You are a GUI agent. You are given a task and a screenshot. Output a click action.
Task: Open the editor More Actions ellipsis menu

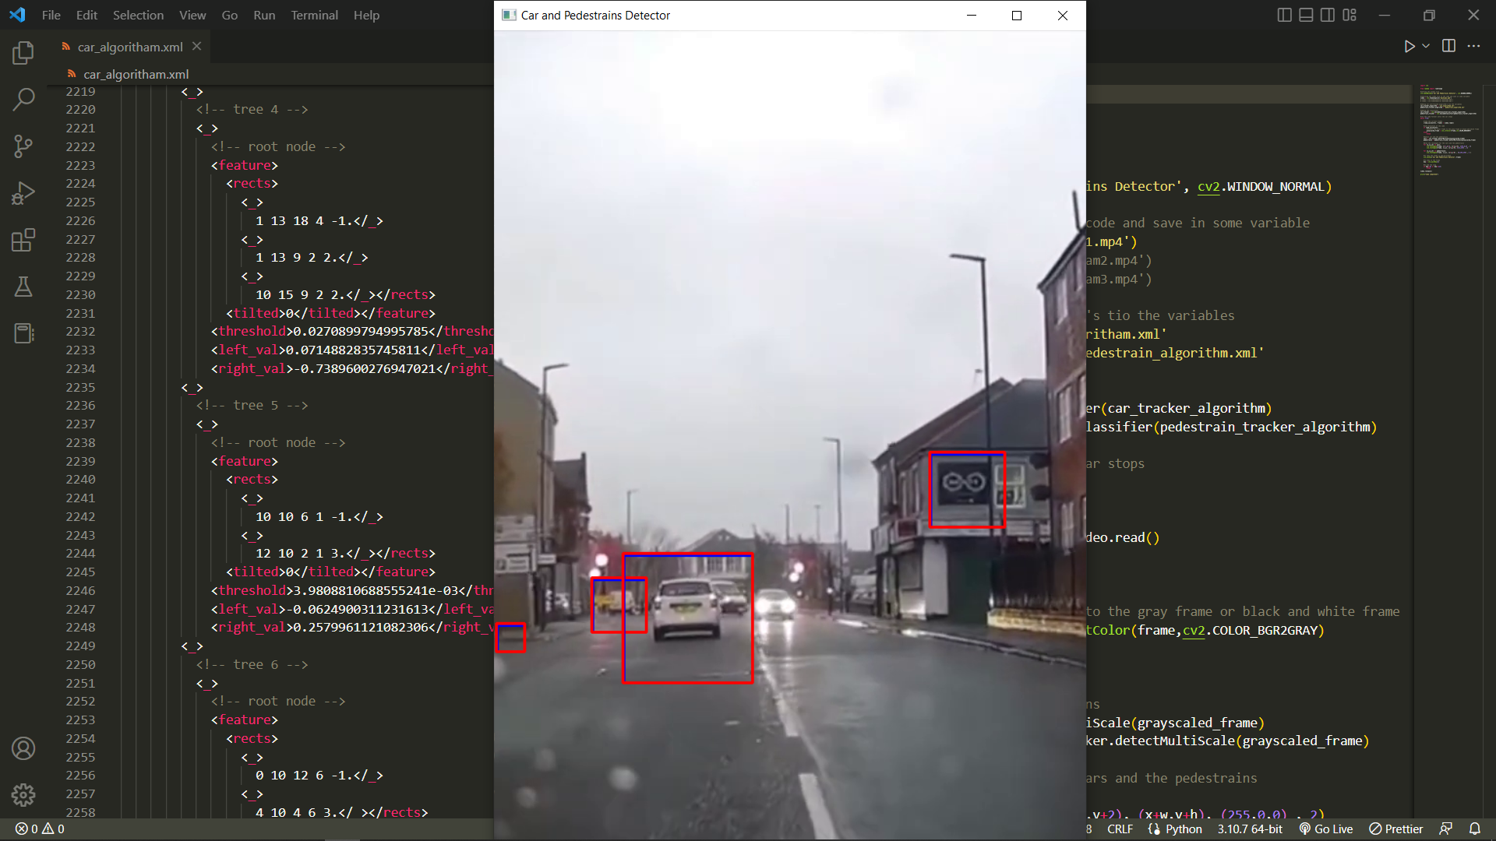click(1473, 46)
